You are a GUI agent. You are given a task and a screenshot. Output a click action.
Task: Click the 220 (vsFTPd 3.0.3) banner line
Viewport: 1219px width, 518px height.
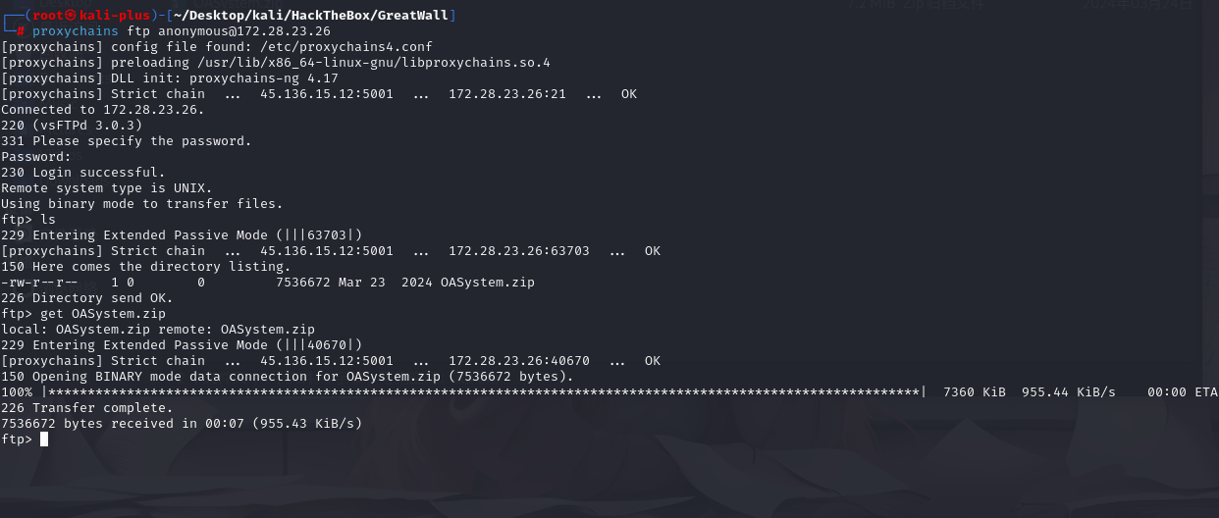(x=72, y=126)
